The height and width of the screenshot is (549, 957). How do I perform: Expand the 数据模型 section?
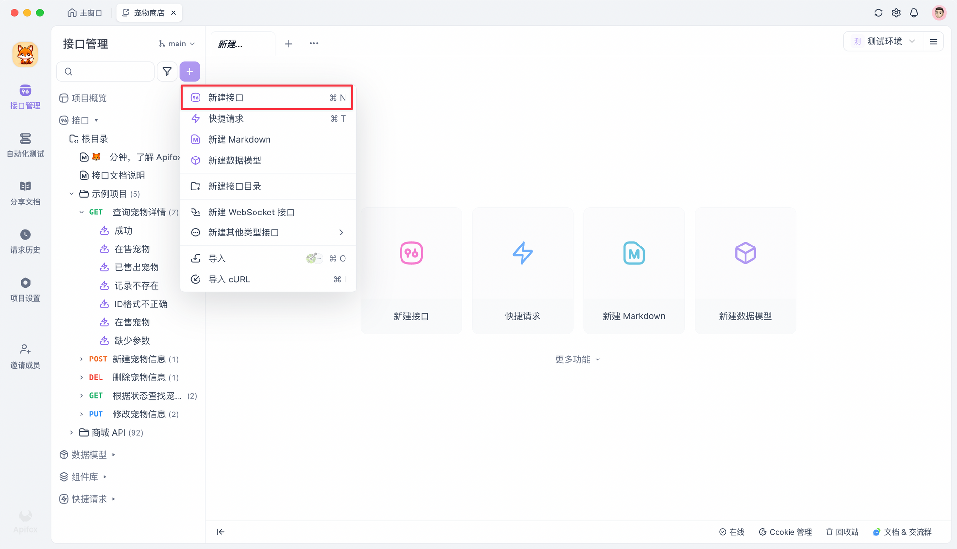114,455
